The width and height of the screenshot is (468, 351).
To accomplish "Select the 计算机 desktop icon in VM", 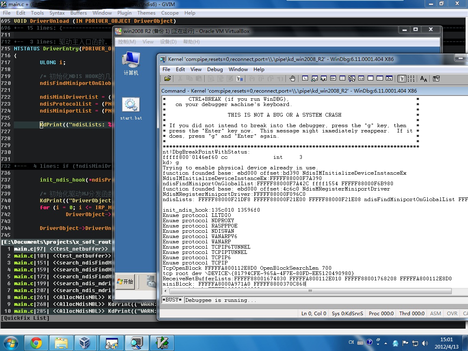I will click(x=131, y=63).
